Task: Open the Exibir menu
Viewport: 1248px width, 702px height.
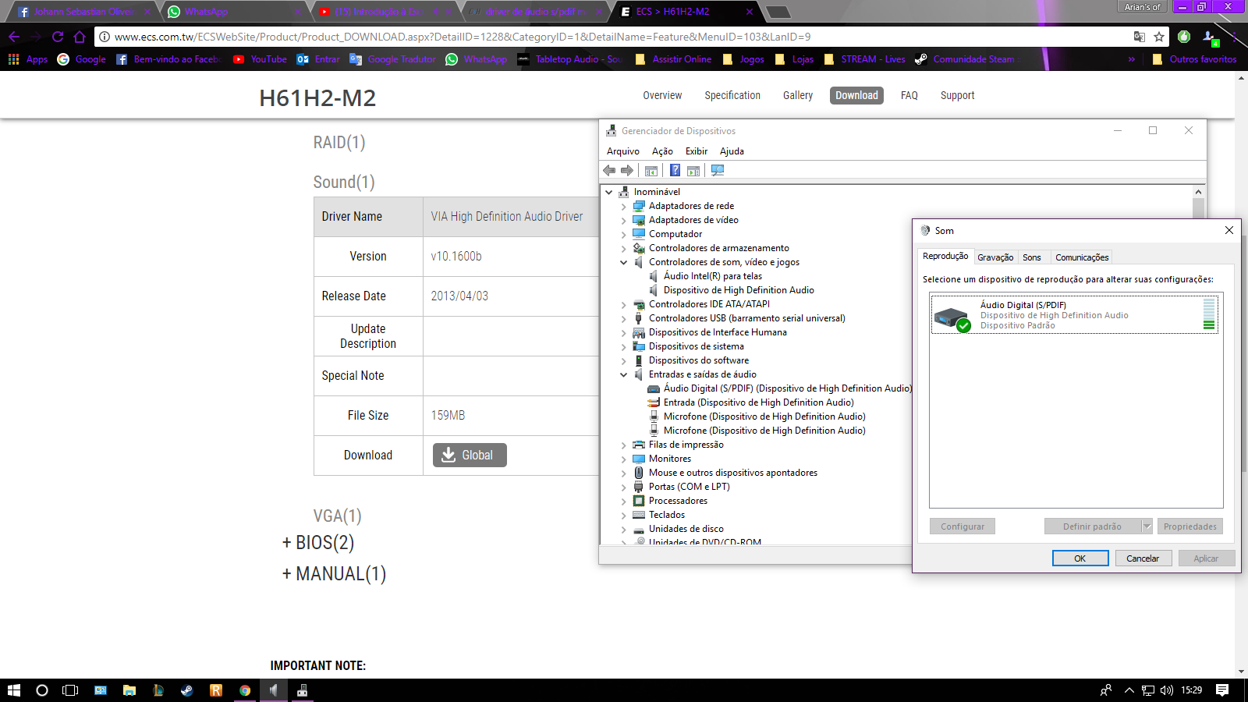Action: (697, 151)
